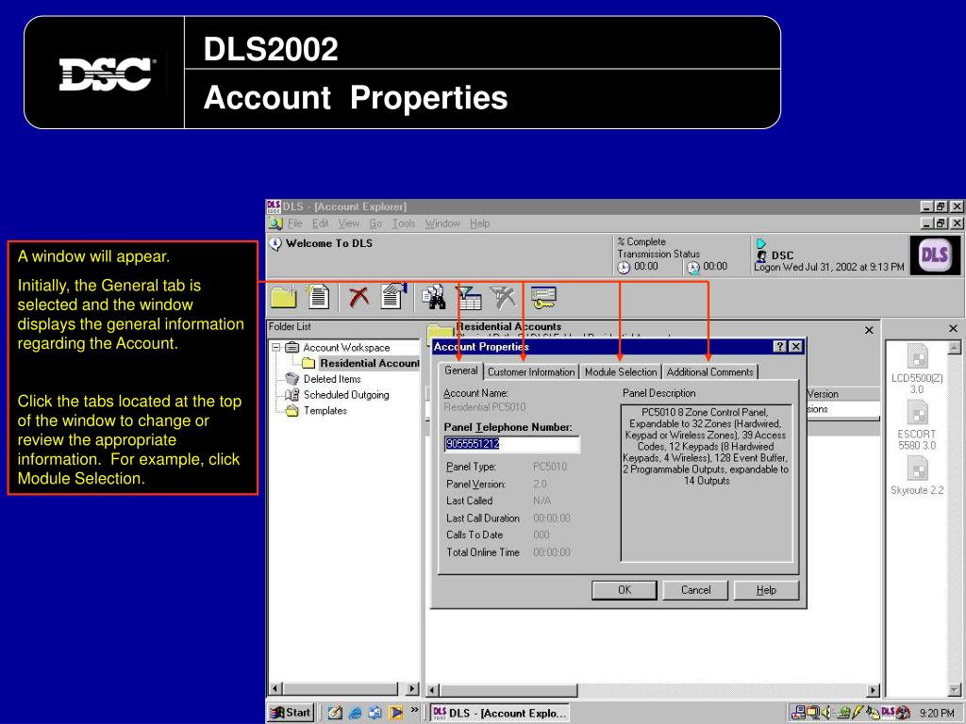This screenshot has width=966, height=724.
Task: Open the Tools menu
Action: pyautogui.click(x=404, y=223)
